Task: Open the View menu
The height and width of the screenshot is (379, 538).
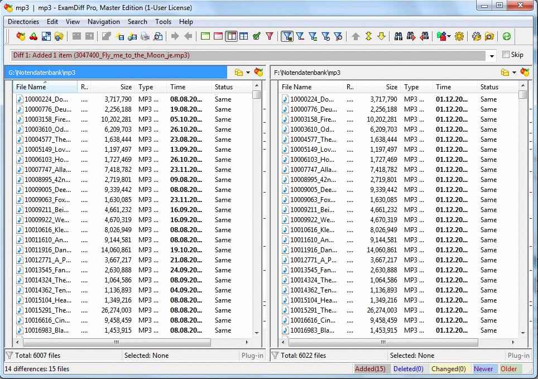Action: [73, 22]
